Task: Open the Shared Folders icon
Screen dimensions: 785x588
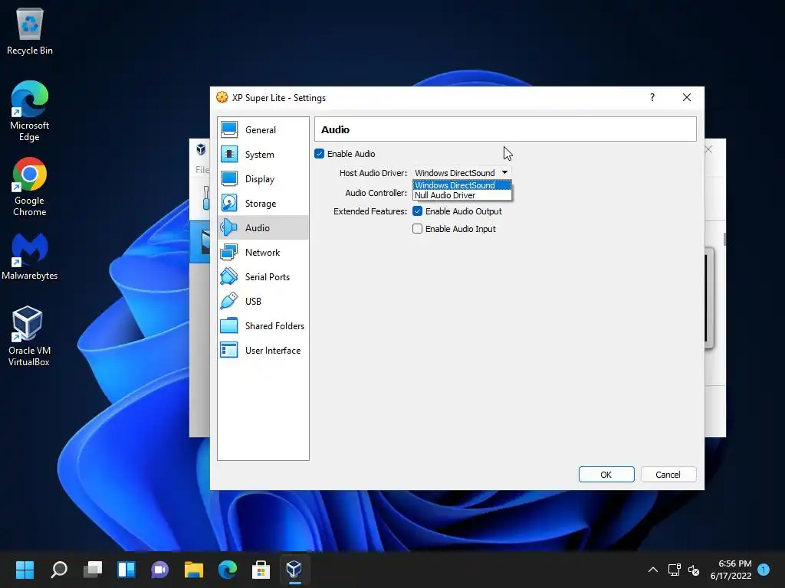Action: click(229, 325)
